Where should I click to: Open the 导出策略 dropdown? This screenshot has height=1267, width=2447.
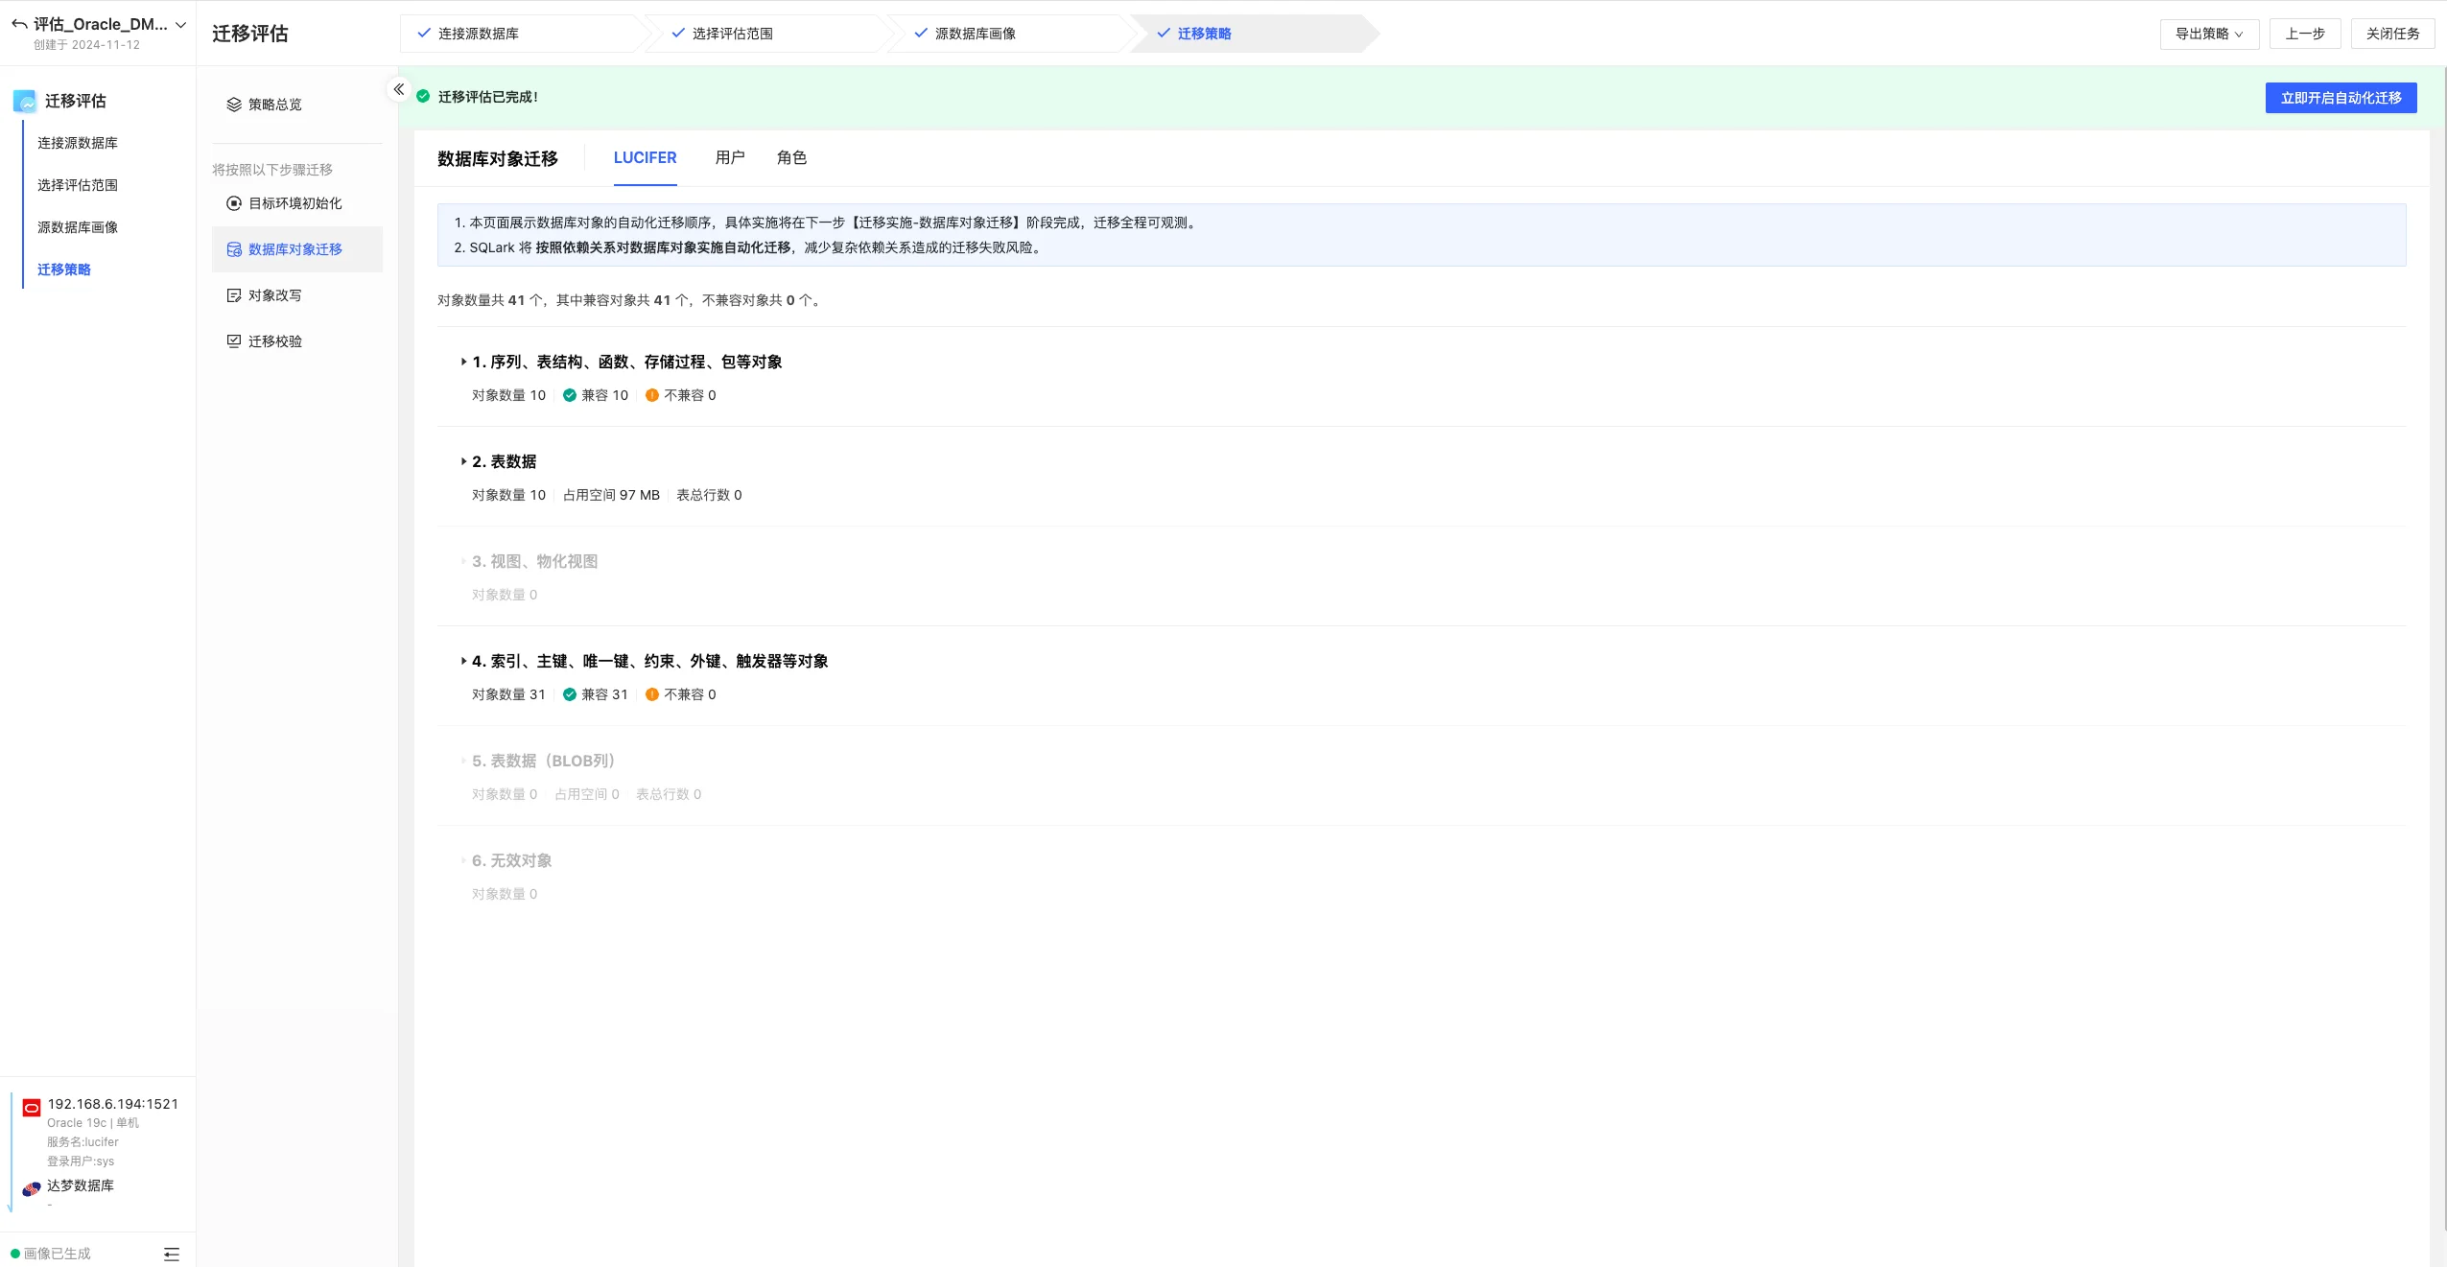2208,34
